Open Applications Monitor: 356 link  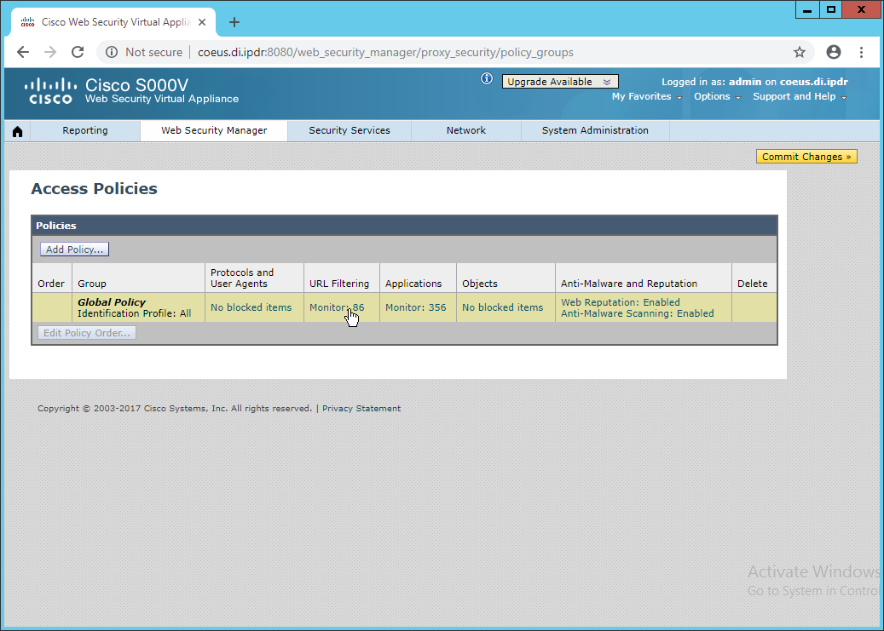(x=416, y=307)
